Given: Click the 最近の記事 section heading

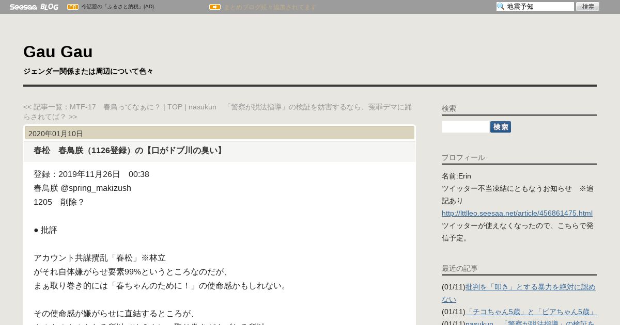Looking at the screenshot, I should tap(460, 268).
